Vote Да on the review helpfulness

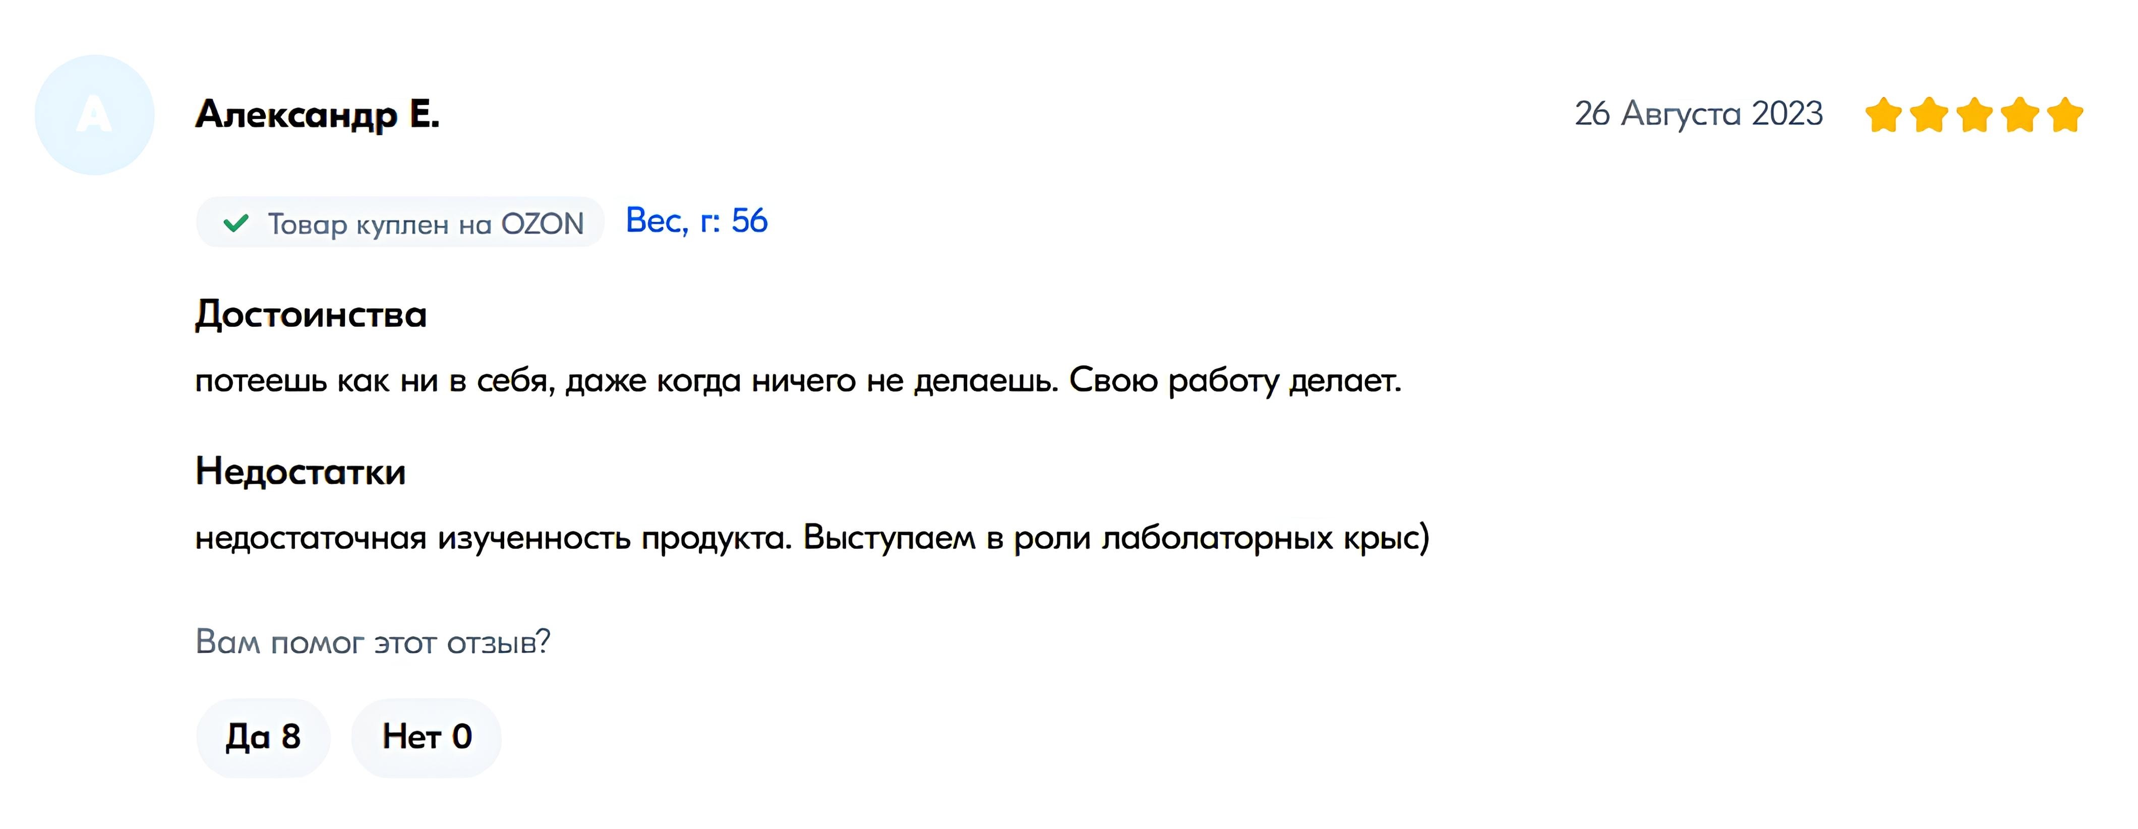click(x=263, y=737)
